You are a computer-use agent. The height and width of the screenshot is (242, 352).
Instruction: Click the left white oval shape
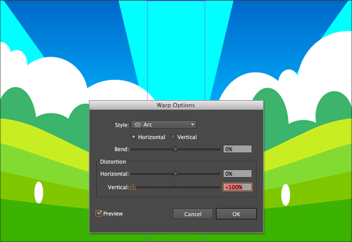click(39, 193)
